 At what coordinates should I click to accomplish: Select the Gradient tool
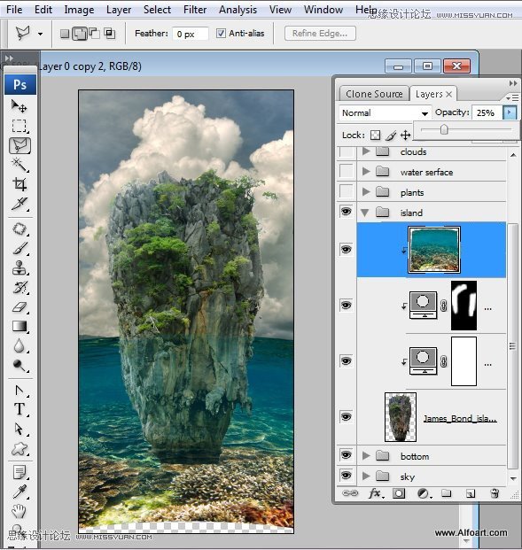point(19,326)
